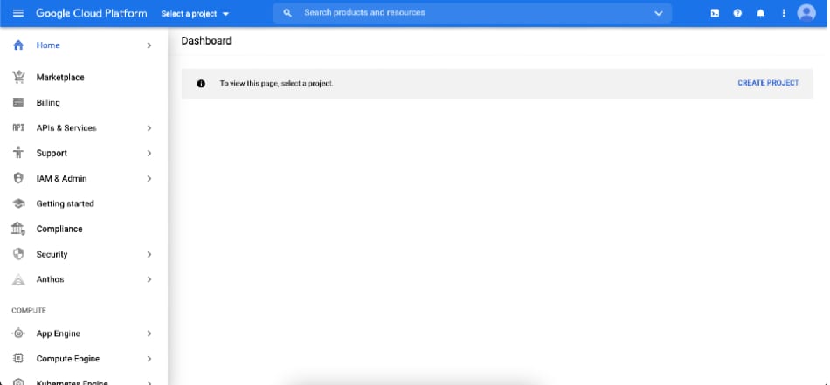Expand the search bar dropdown arrow
The height and width of the screenshot is (385, 830).
click(659, 13)
